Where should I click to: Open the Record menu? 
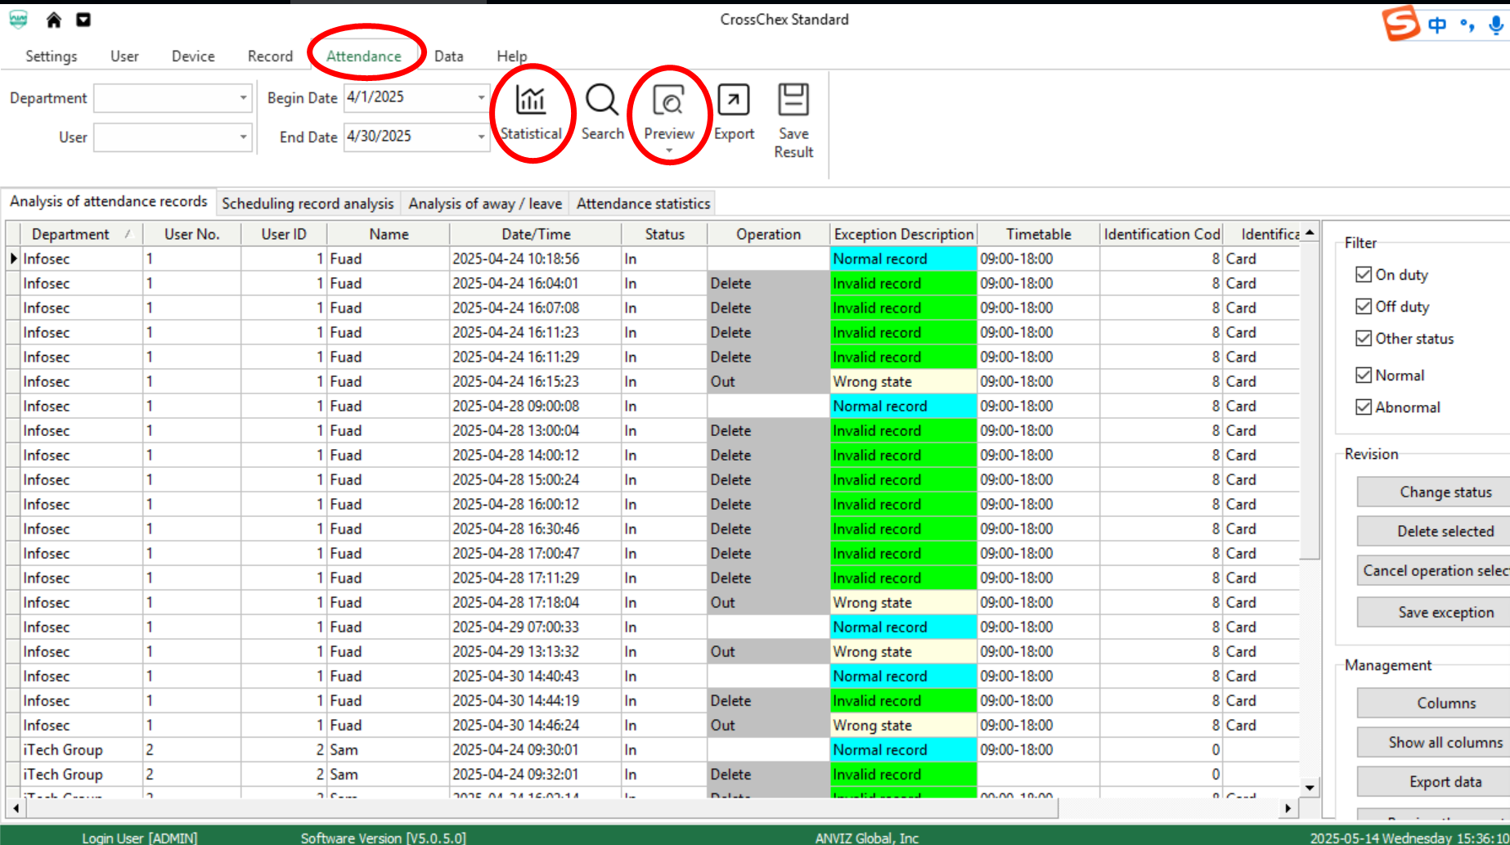point(270,56)
